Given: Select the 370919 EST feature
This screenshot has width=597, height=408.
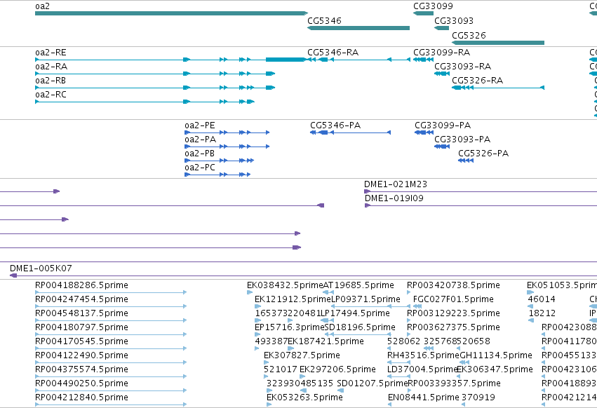Looking at the screenshot, I should [x=464, y=404].
